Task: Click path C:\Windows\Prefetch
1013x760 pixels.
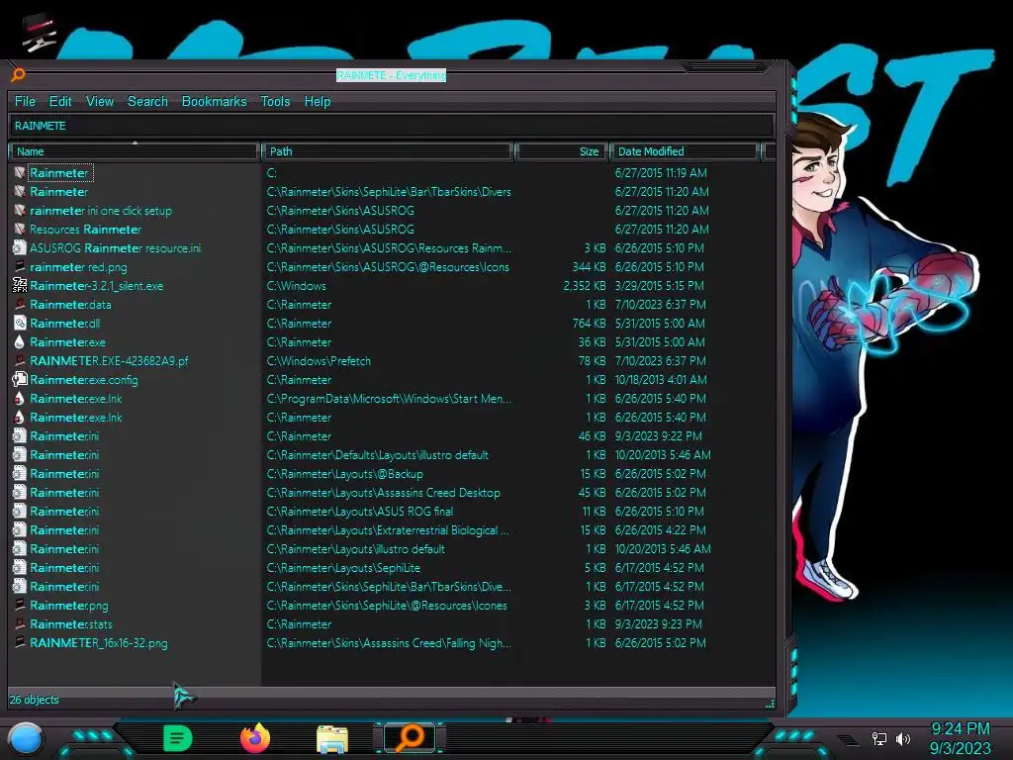Action: pos(319,360)
